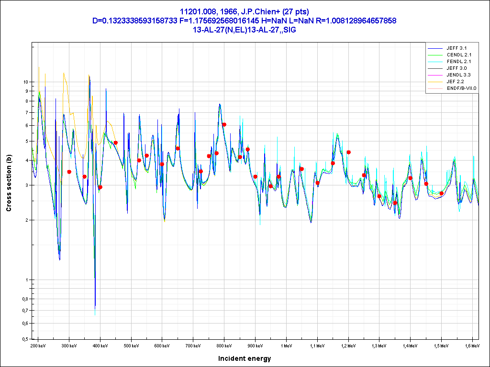
Task: Click the "1 MeV" x-axis tick label
Action: [x=286, y=345]
